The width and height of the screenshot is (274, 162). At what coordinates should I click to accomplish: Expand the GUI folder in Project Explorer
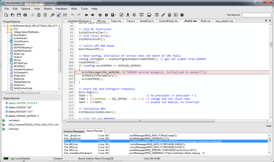coord(8,29)
